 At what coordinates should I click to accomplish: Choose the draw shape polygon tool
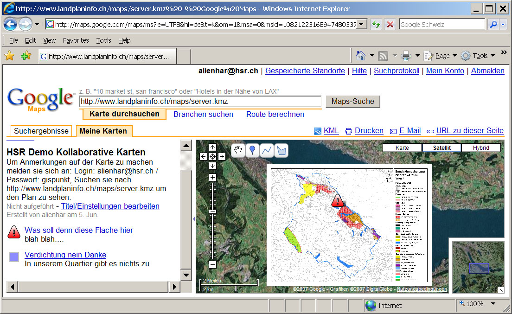[x=281, y=150]
